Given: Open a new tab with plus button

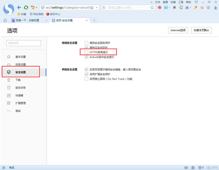Looking at the screenshot, I should 94,20.
